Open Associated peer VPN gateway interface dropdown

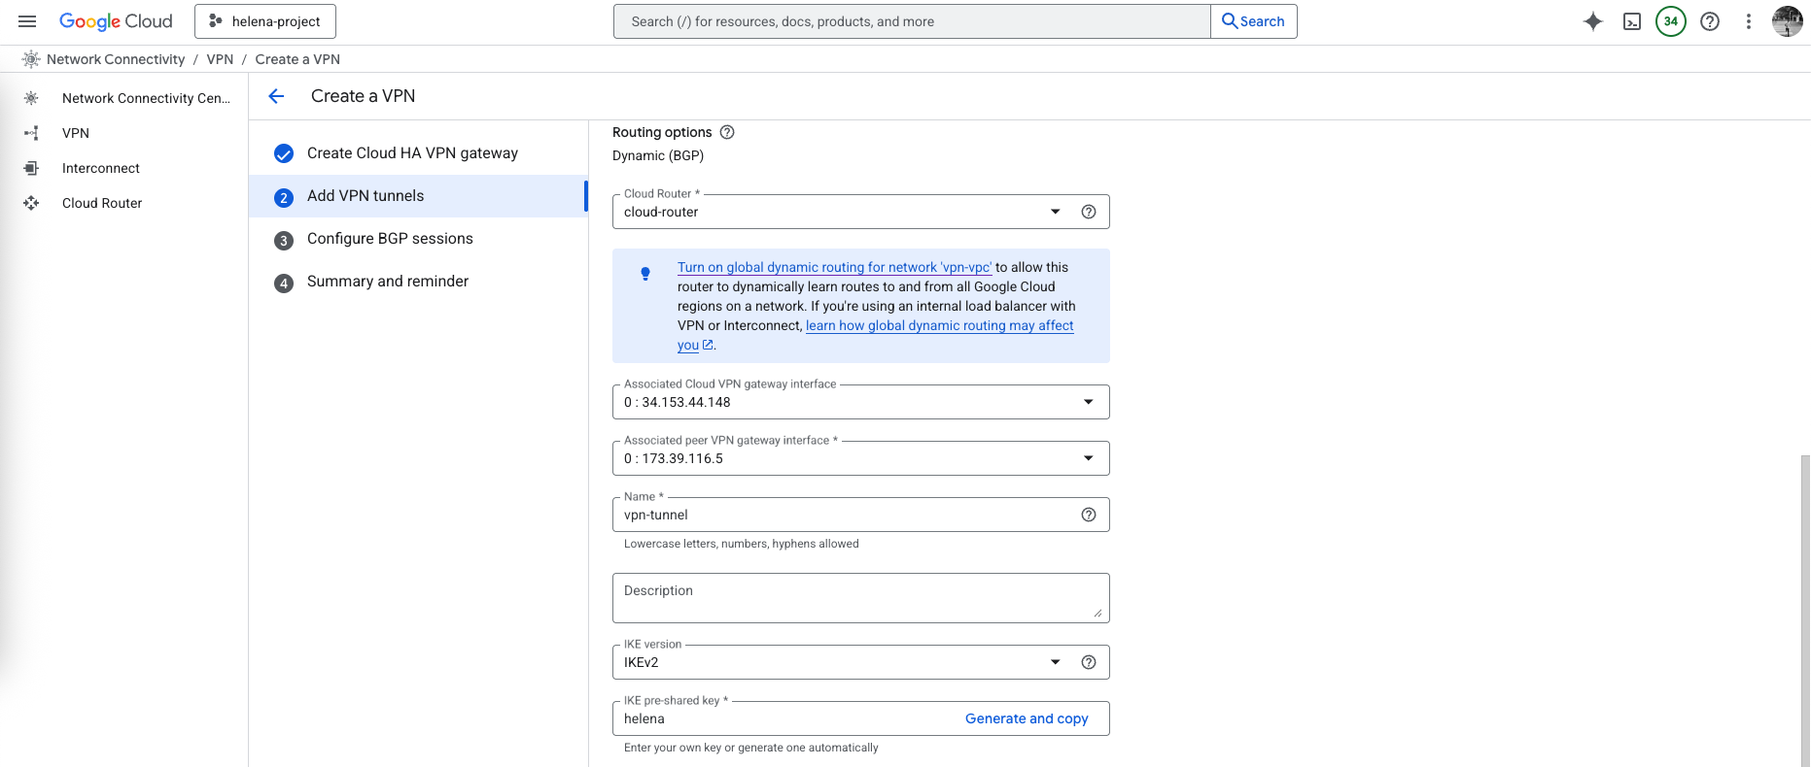(x=1088, y=458)
